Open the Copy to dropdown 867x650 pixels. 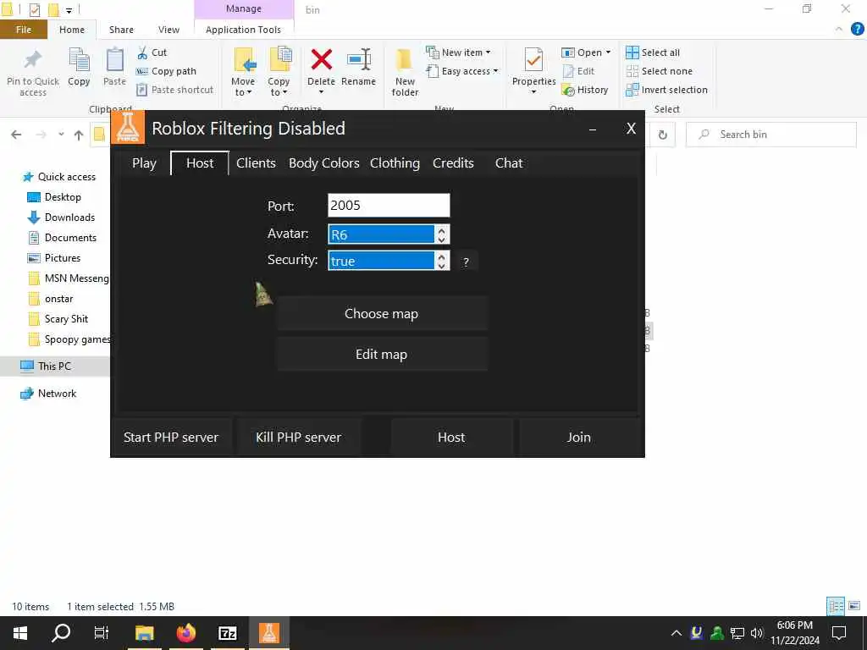click(279, 72)
